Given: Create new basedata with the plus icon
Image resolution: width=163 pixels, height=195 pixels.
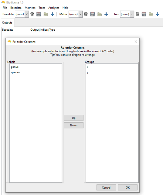Looking at the screenshot, I should point(52,14).
